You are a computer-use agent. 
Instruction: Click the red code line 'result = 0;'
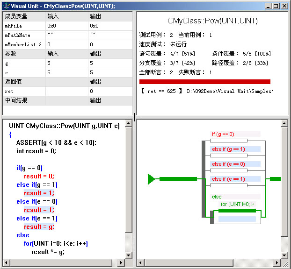coord(39,176)
